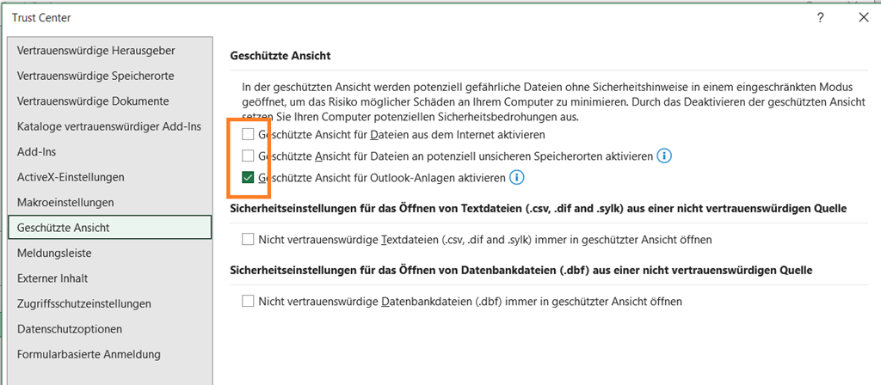
Task: Toggle Textdateien in geschützter Ansicht checkbox
Action: pyautogui.click(x=249, y=239)
